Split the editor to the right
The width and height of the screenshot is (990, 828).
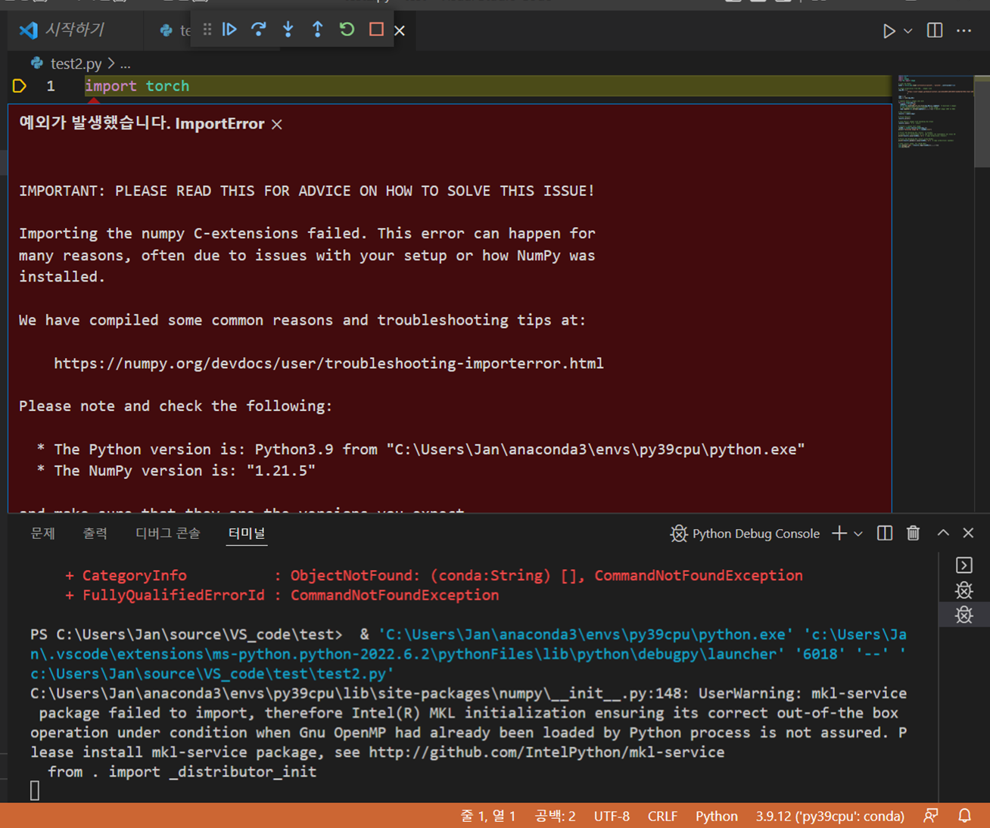936,30
